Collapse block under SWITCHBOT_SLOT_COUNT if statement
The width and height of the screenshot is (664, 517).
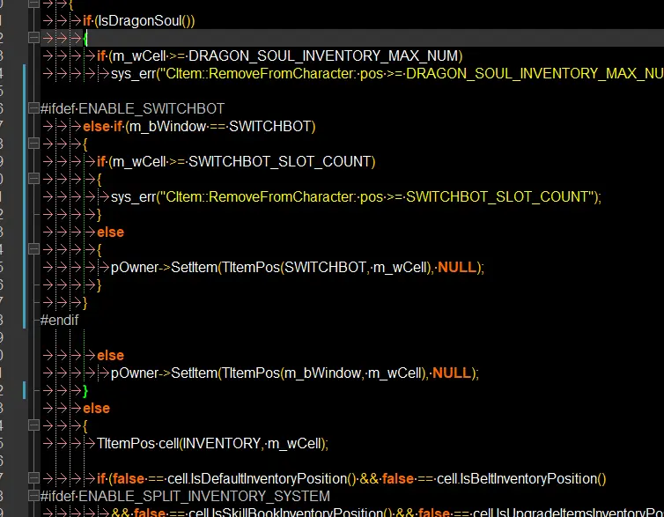point(33,179)
